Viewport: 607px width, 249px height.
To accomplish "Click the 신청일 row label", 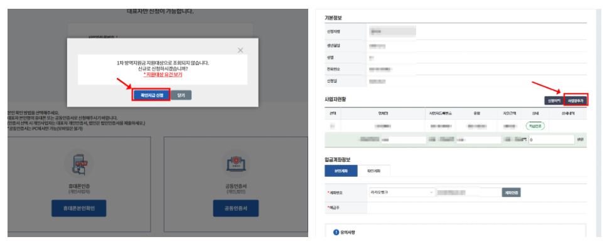I will (x=332, y=81).
